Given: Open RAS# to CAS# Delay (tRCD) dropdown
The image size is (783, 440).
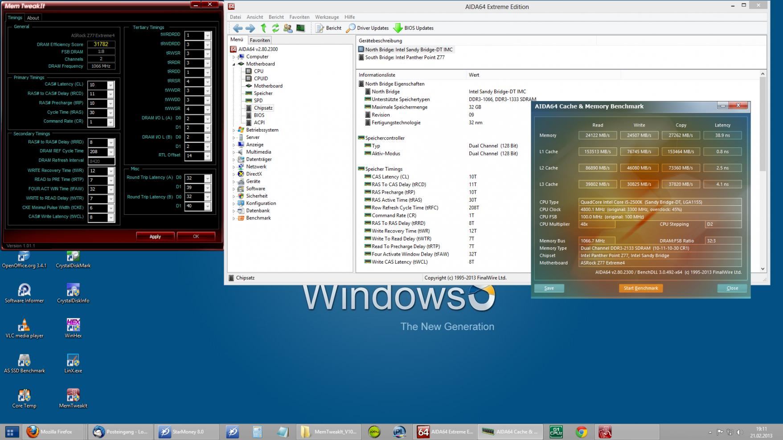Looking at the screenshot, I should point(110,94).
